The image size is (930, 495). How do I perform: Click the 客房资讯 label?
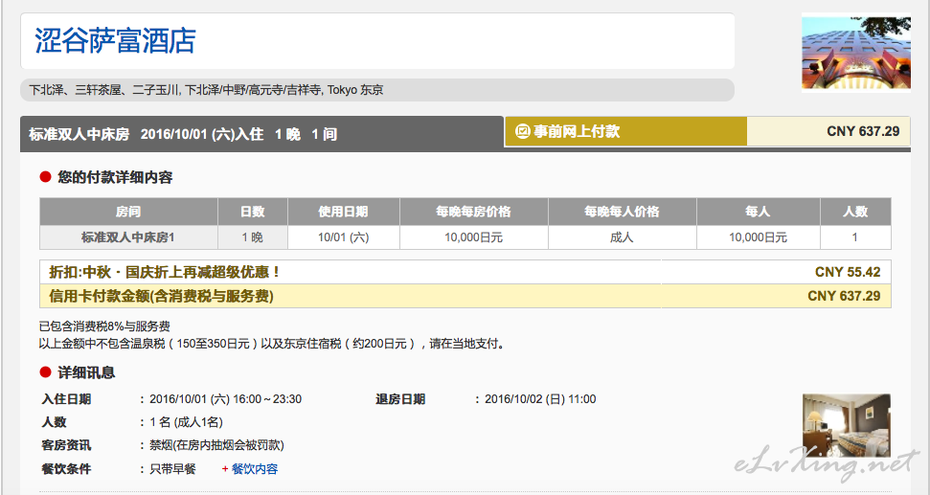(x=66, y=445)
